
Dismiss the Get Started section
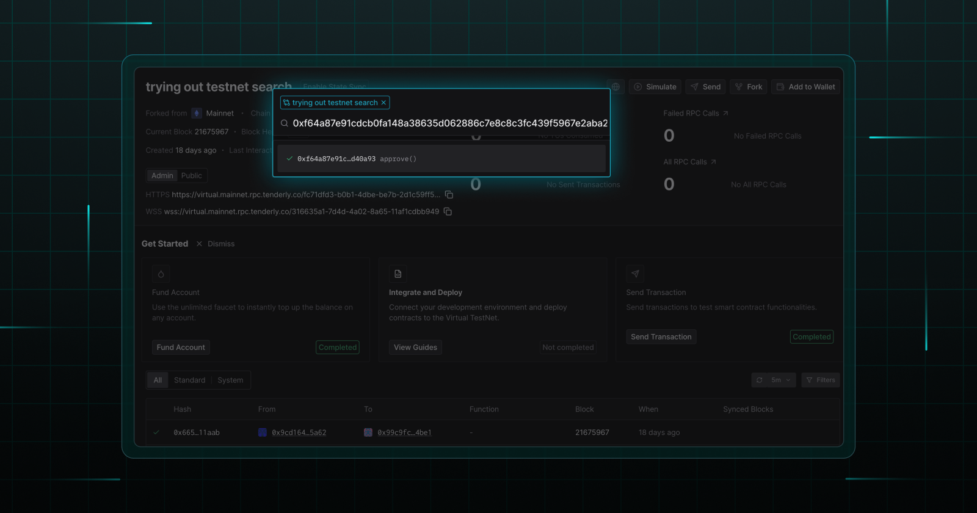(221, 244)
